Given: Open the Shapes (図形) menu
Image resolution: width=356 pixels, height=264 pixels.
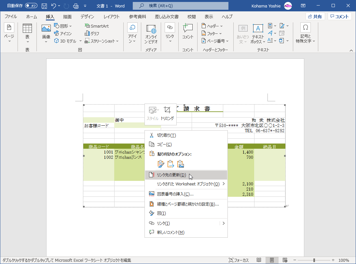Looking at the screenshot, I should pyautogui.click(x=63, y=26).
